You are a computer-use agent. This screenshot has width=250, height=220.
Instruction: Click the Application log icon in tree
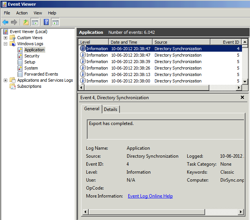point(20,50)
